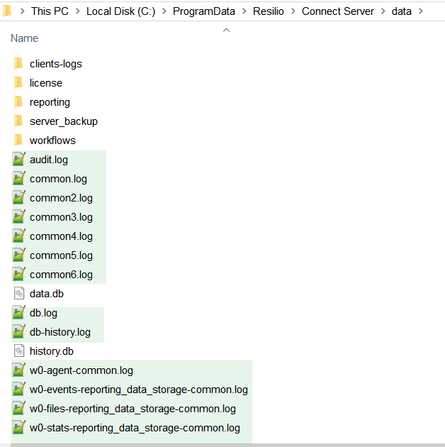This screenshot has width=445, height=447.
Task: Select the workflows folder
Action: pos(52,140)
